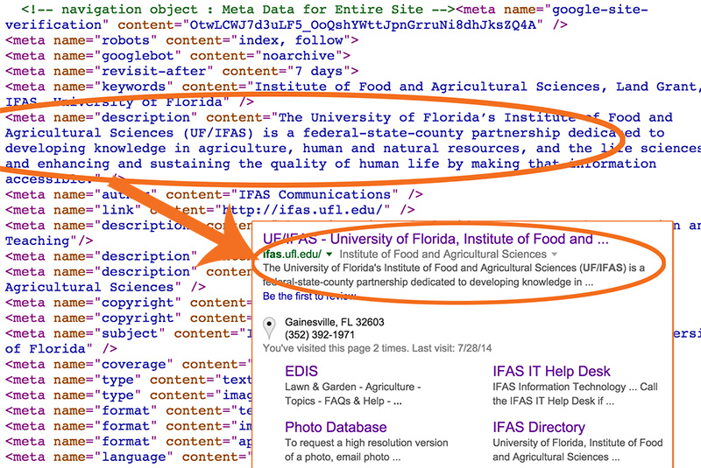The image size is (701, 468).
Task: Click the http://ifas.ufl.edu/ value in source code
Action: click(x=306, y=210)
